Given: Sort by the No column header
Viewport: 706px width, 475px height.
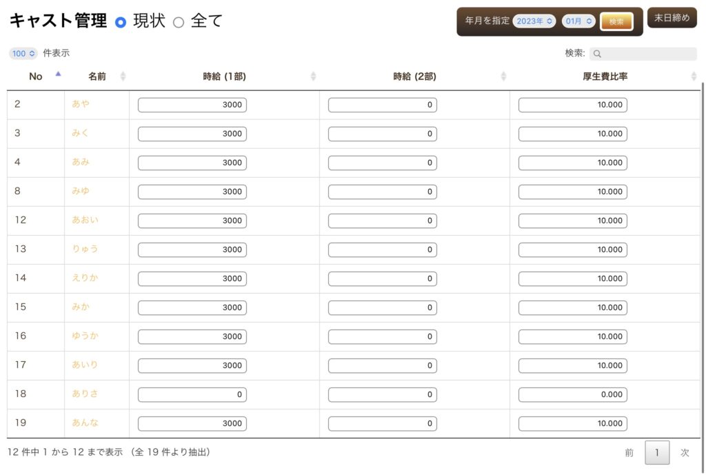Looking at the screenshot, I should pos(36,77).
